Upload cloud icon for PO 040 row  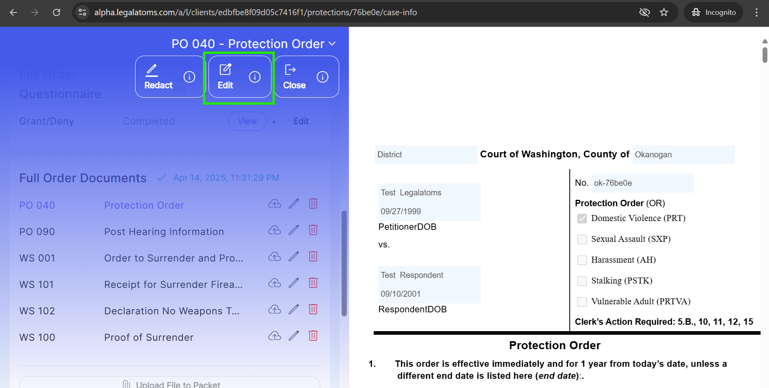pos(275,204)
